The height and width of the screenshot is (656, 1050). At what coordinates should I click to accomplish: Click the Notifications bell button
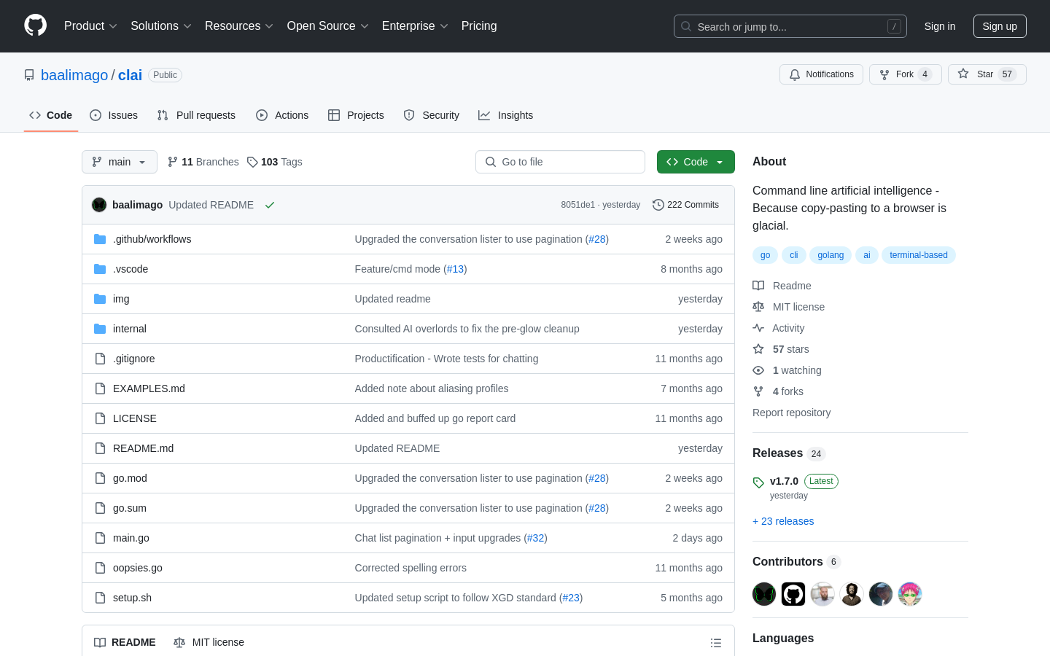tap(821, 74)
